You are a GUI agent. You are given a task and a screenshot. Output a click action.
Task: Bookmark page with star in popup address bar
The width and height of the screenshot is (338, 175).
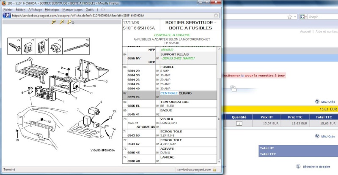216,16
